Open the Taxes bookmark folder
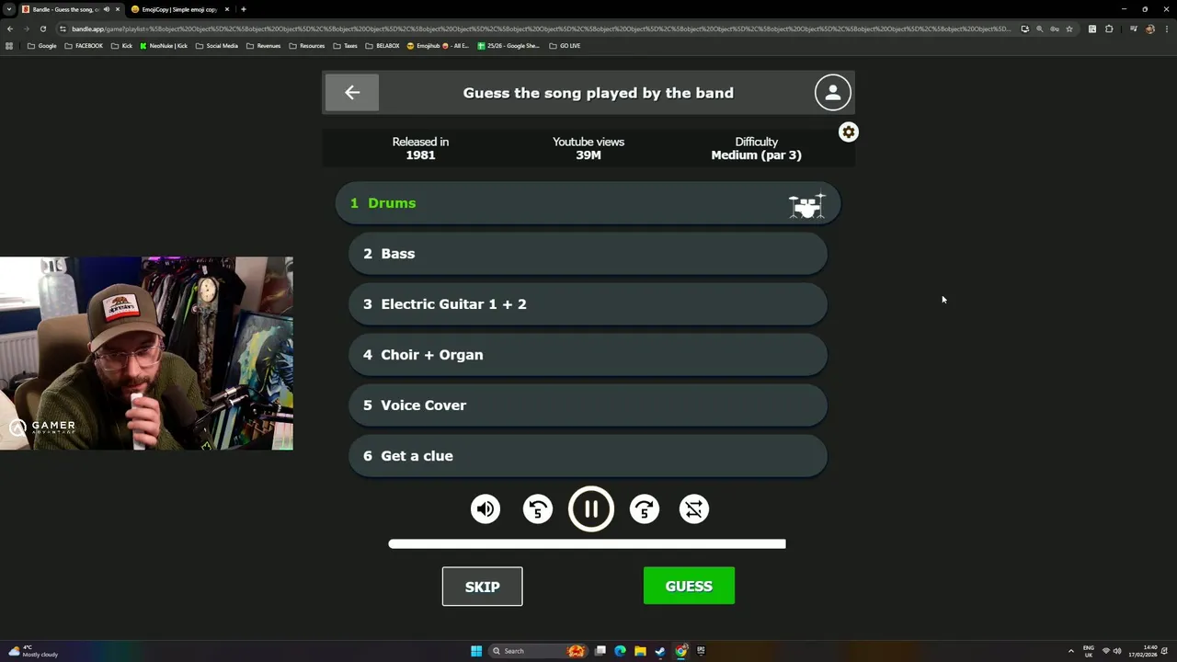The width and height of the screenshot is (1177, 662). point(346,45)
